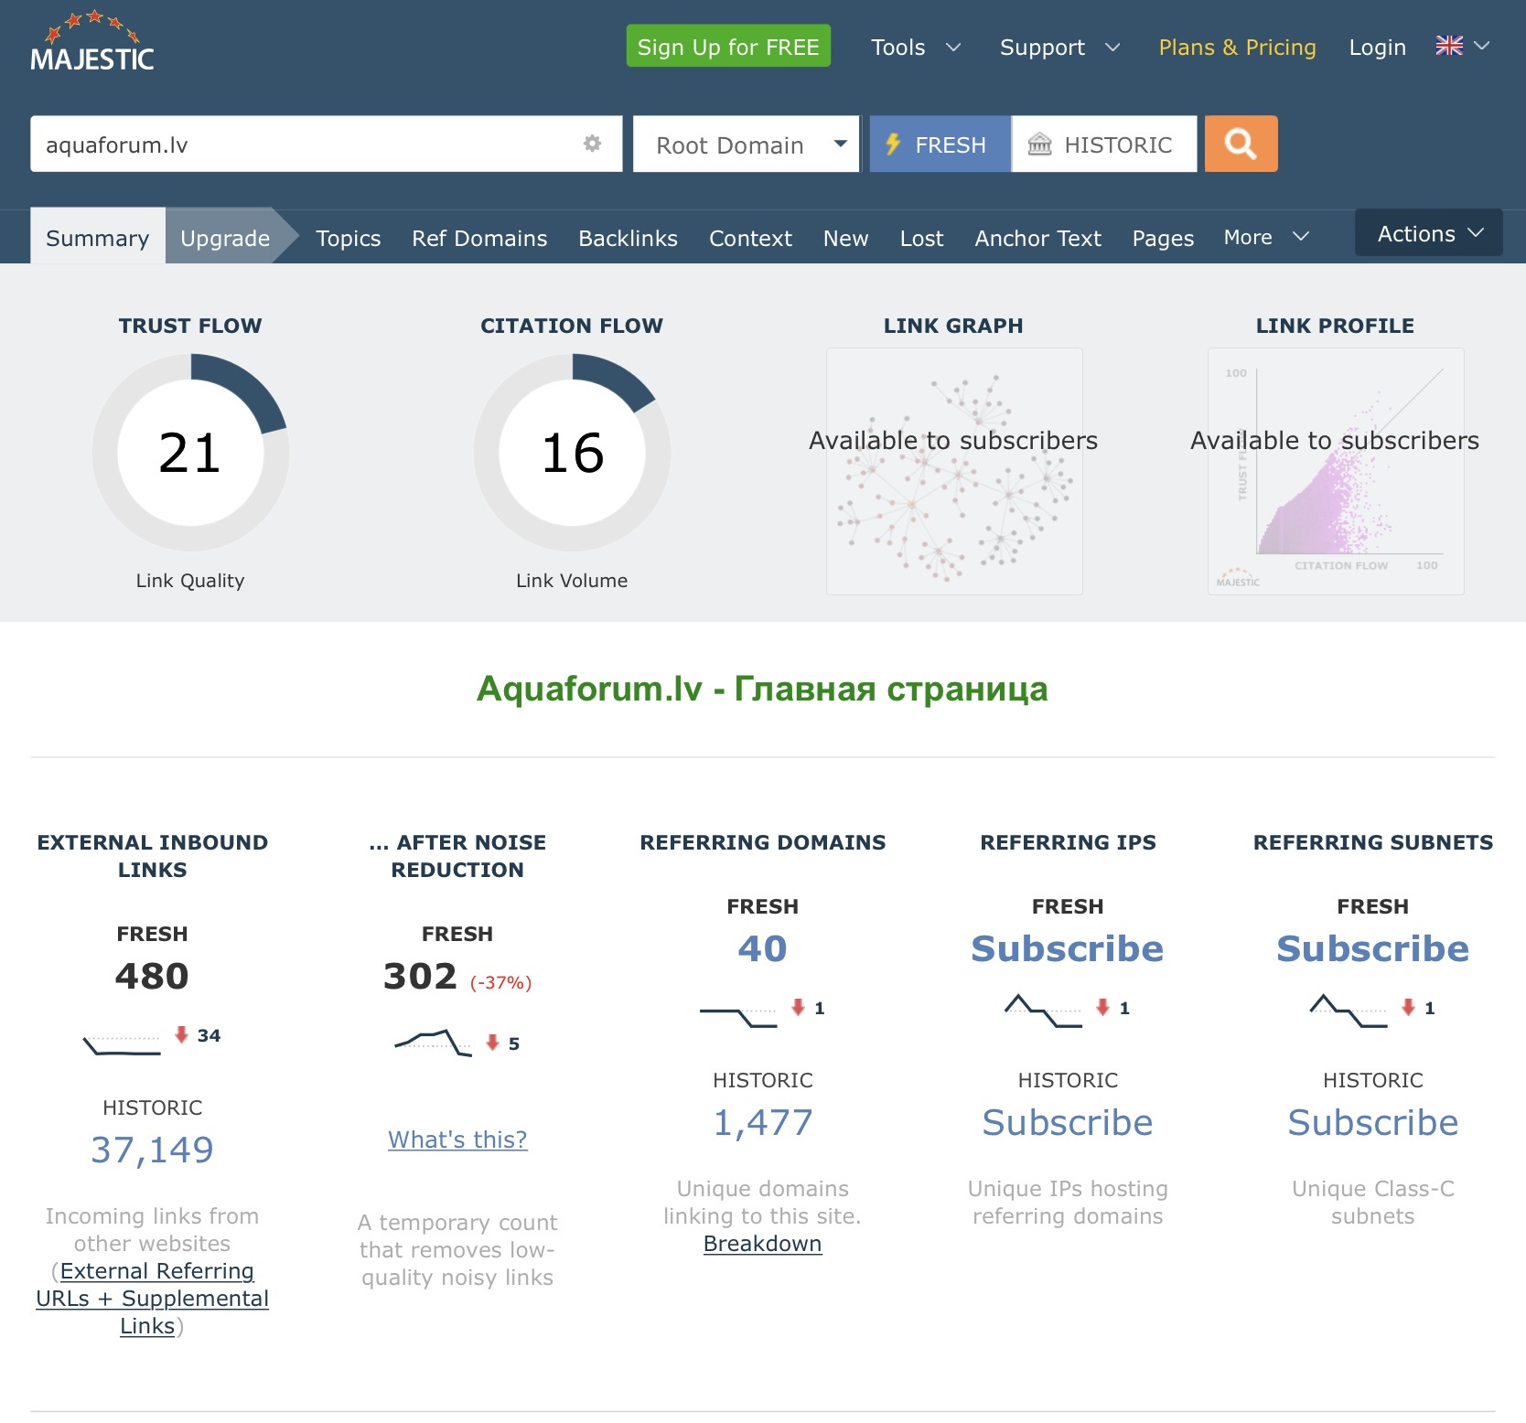The image size is (1526, 1423).
Task: Click fresh Subscribe under Referring IPs
Action: tap(1067, 948)
